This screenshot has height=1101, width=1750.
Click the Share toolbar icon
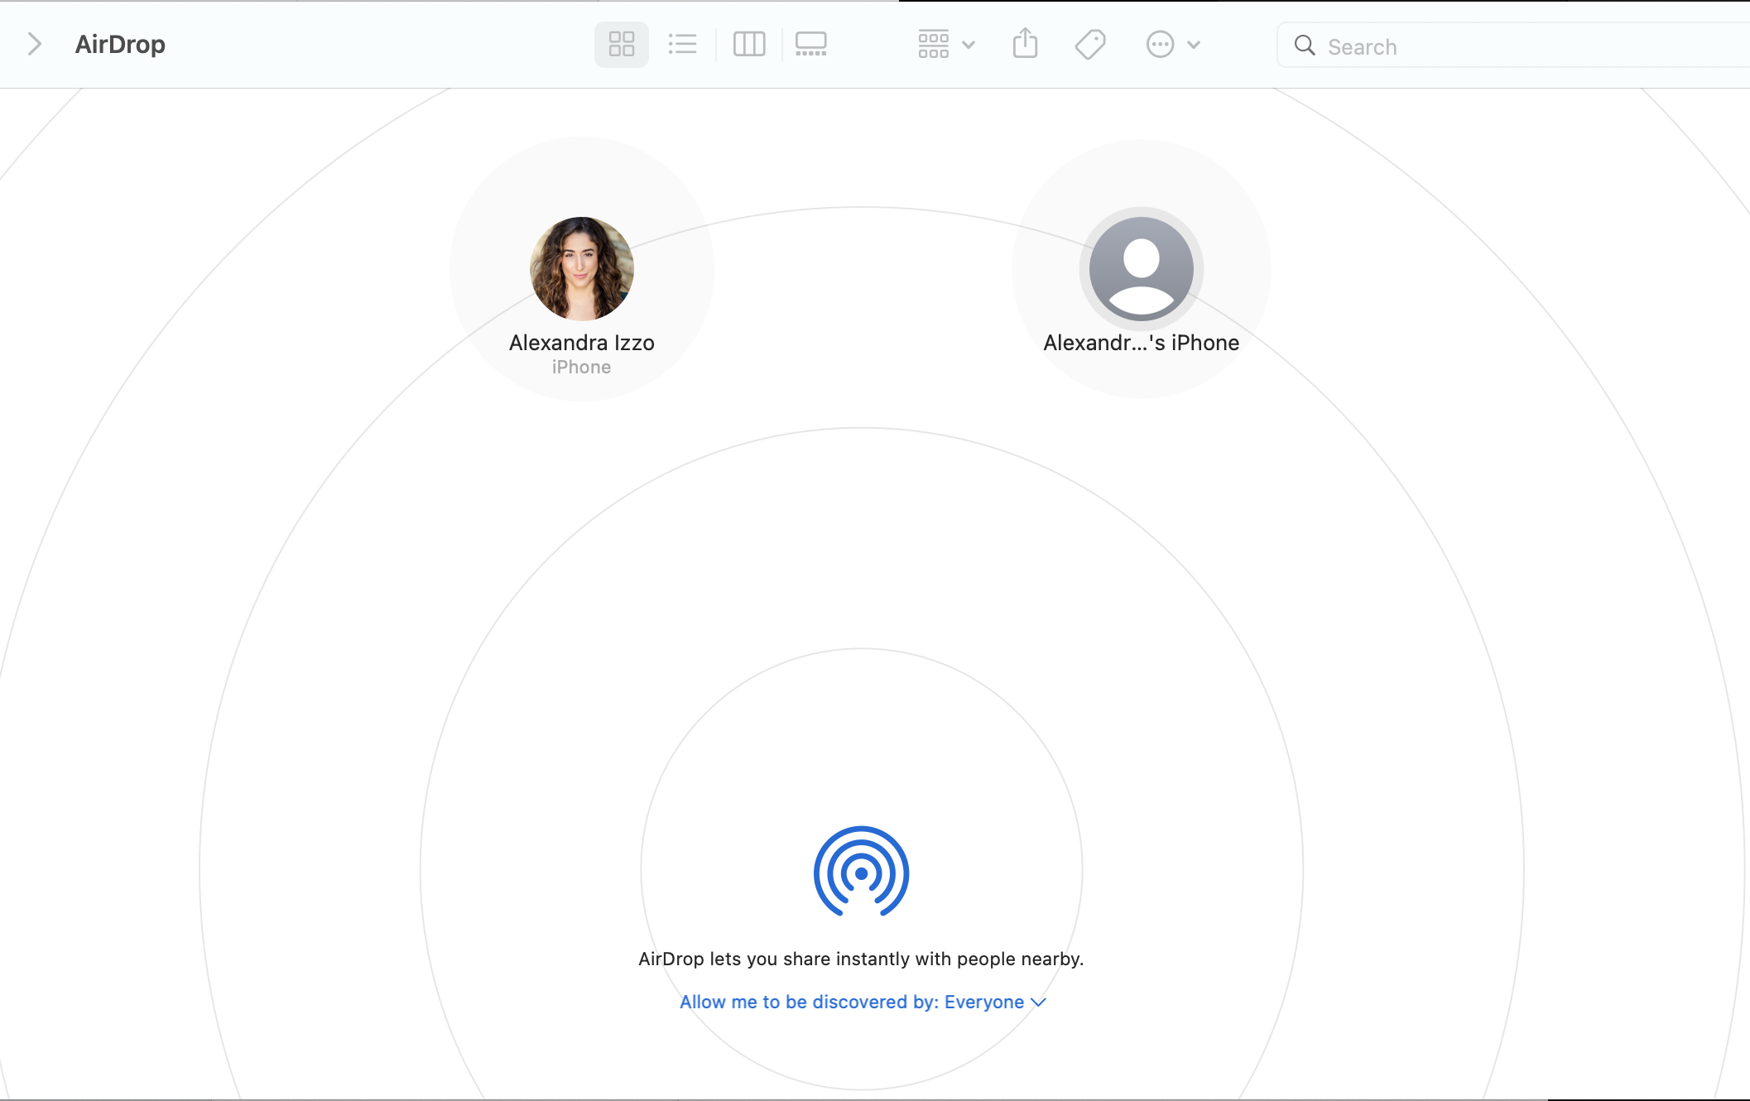coord(1025,43)
